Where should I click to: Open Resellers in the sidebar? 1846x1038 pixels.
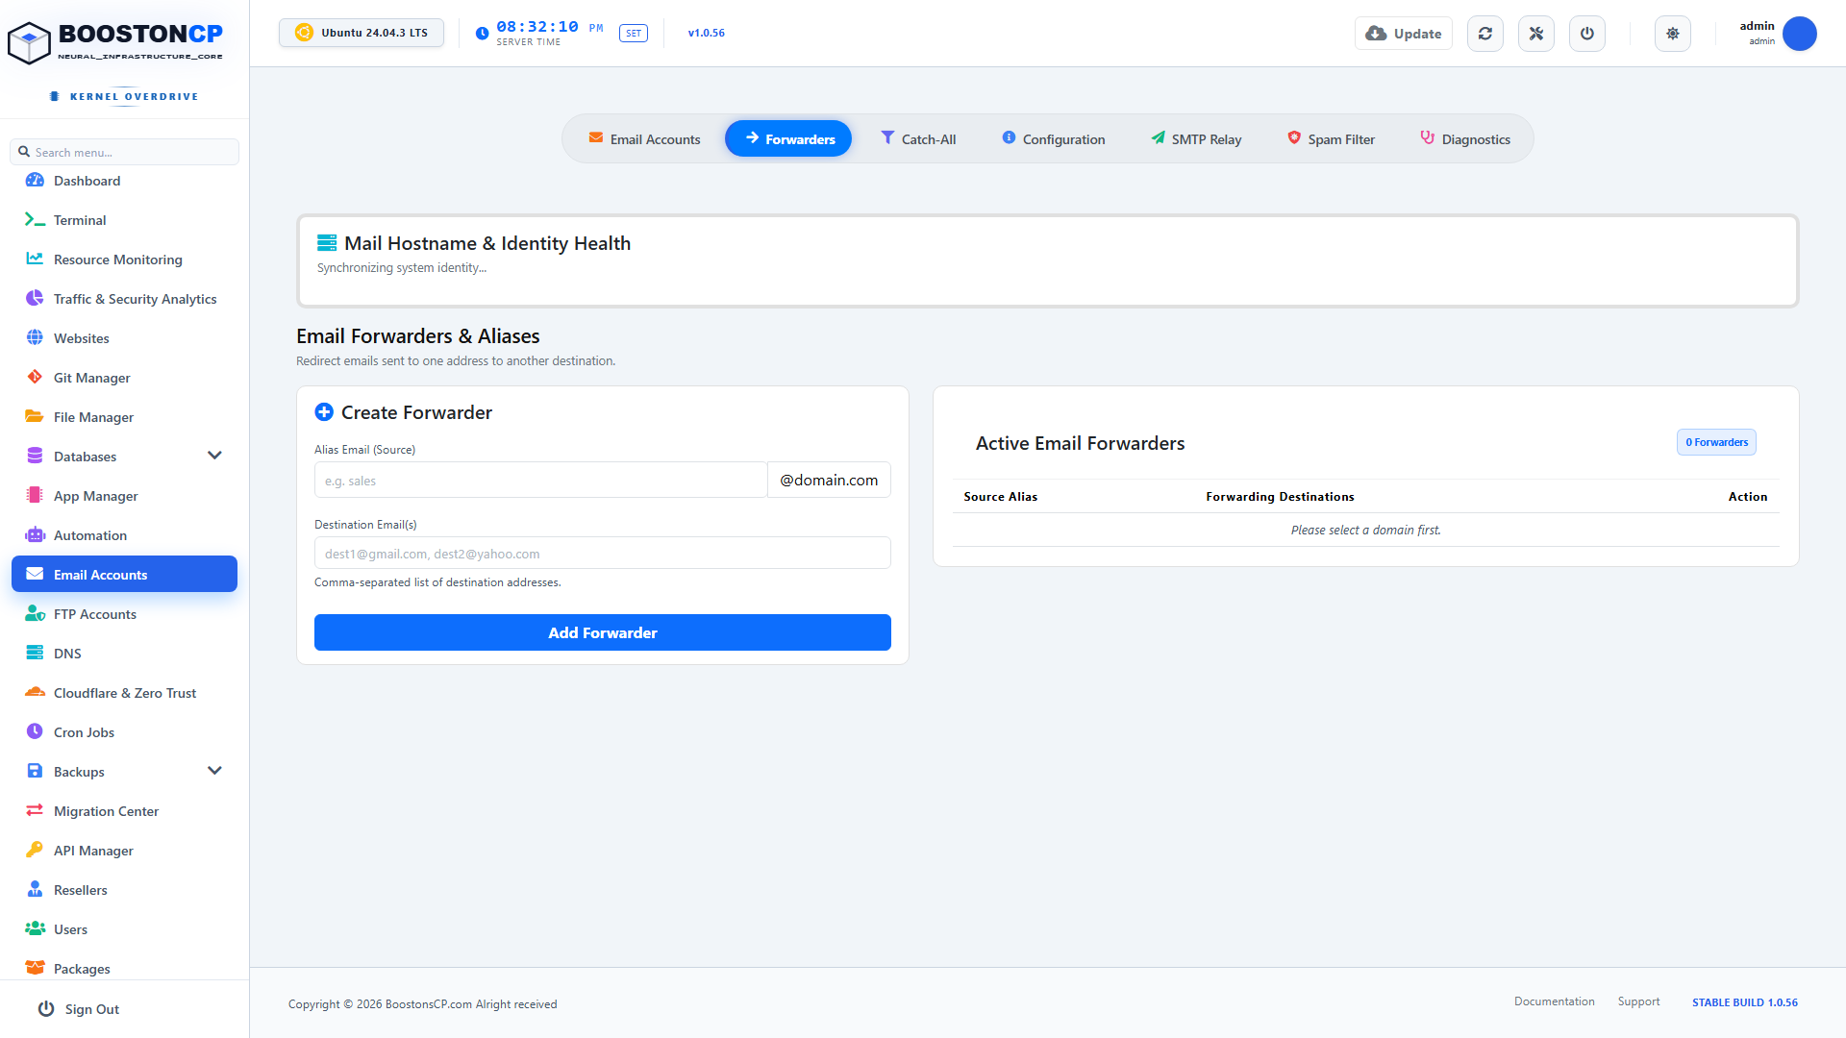(124, 890)
